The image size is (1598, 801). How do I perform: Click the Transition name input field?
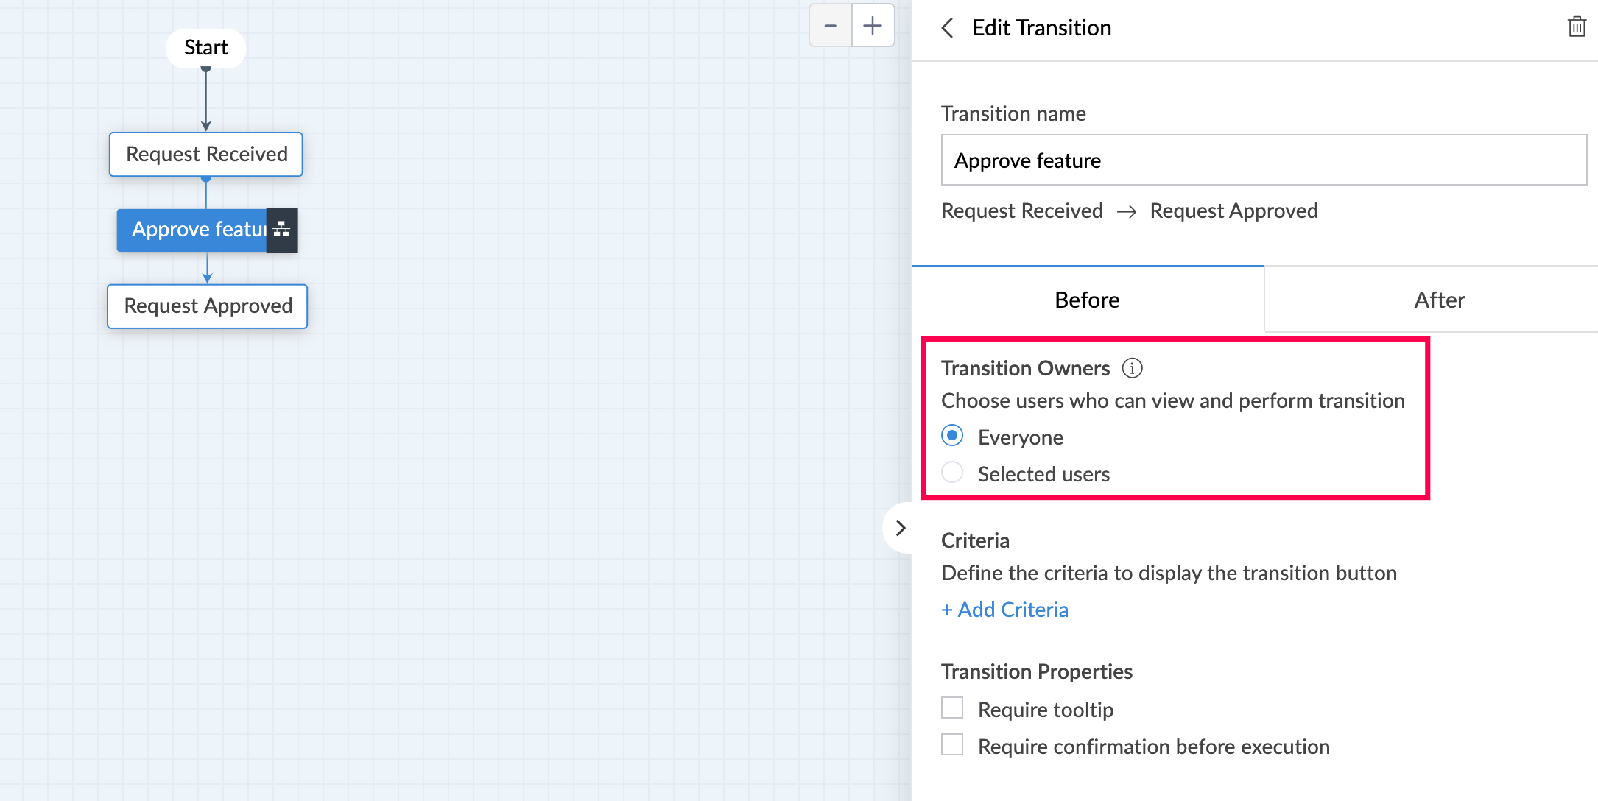click(1264, 160)
